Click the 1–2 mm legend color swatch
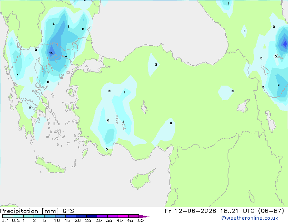This screenshot has height=222, width=288. [29, 216]
